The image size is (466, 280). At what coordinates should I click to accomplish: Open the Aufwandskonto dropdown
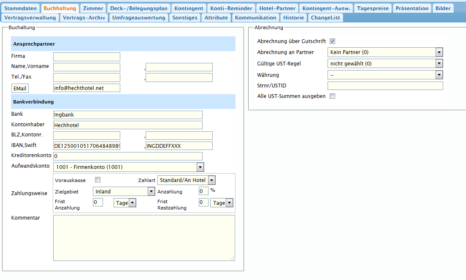(128, 167)
